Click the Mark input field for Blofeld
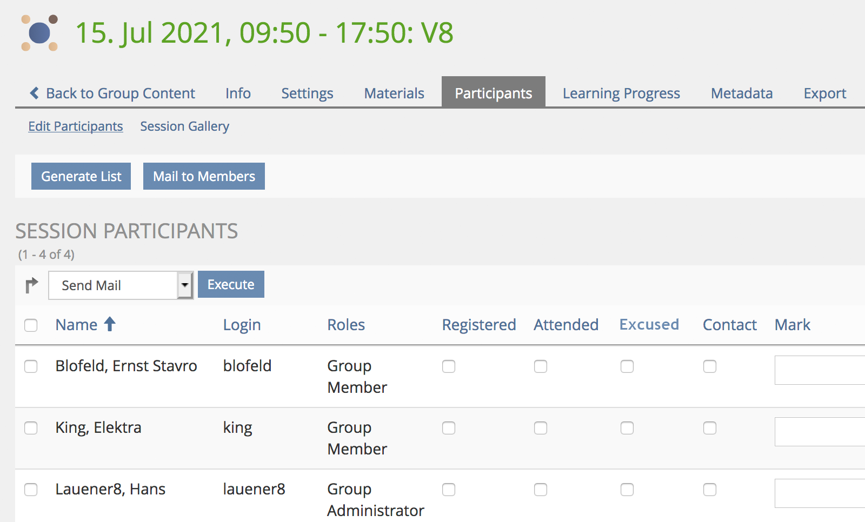This screenshot has width=865, height=522. 819,370
